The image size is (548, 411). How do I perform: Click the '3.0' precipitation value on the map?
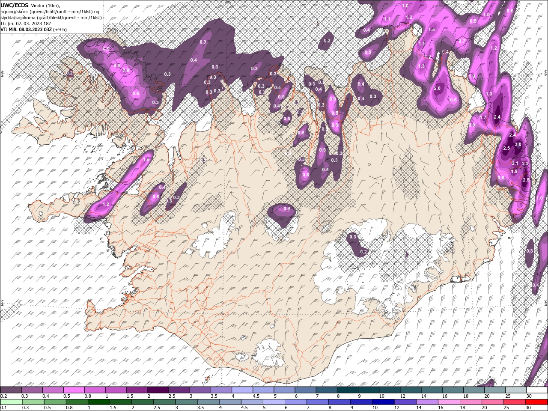(x=518, y=144)
